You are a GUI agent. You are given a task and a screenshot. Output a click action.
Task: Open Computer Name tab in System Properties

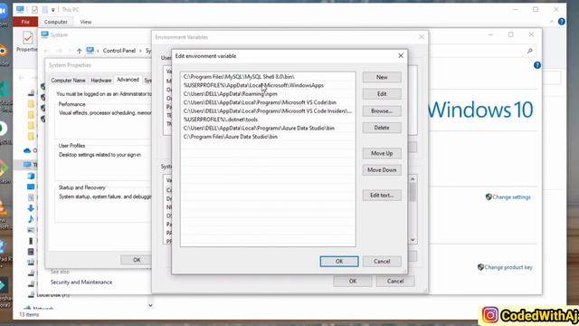(x=68, y=81)
